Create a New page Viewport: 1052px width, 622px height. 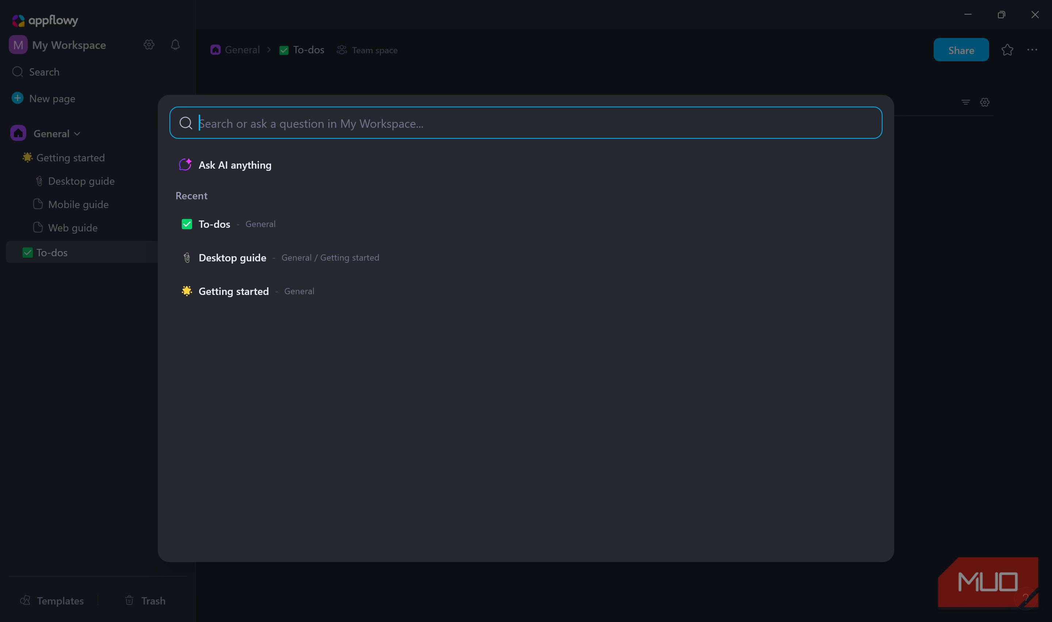[x=52, y=99]
